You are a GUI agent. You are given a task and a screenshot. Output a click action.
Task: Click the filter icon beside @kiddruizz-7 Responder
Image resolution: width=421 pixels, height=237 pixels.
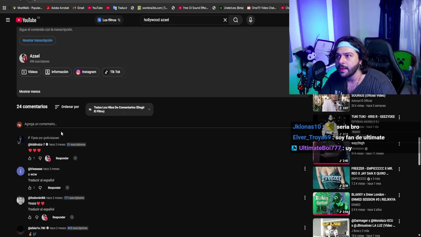pos(75,158)
